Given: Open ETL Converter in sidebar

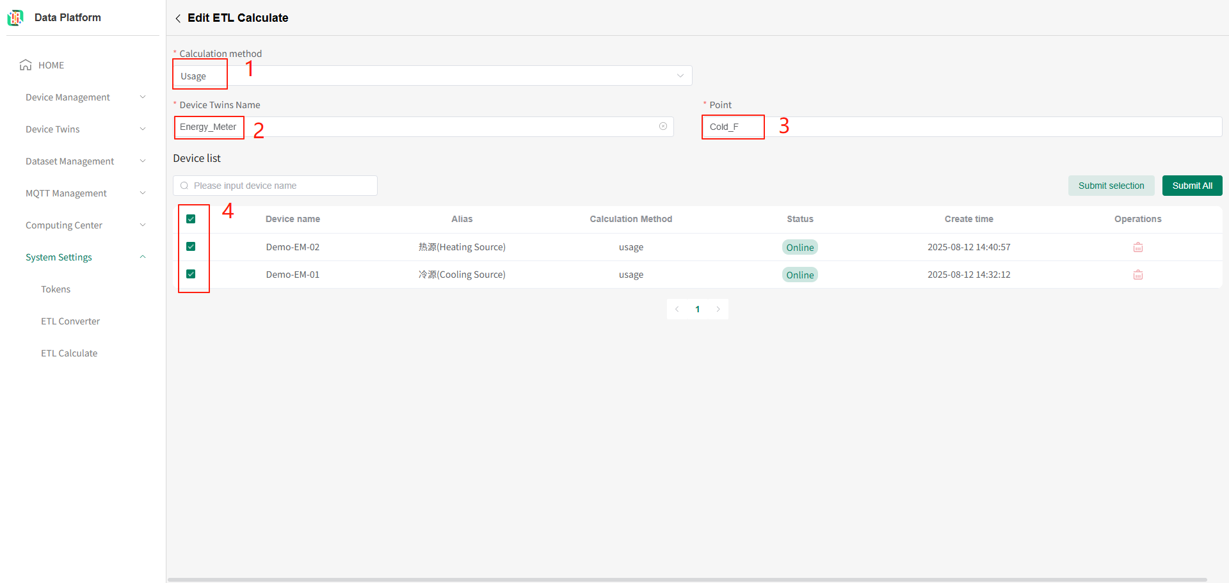Looking at the screenshot, I should [x=70, y=321].
